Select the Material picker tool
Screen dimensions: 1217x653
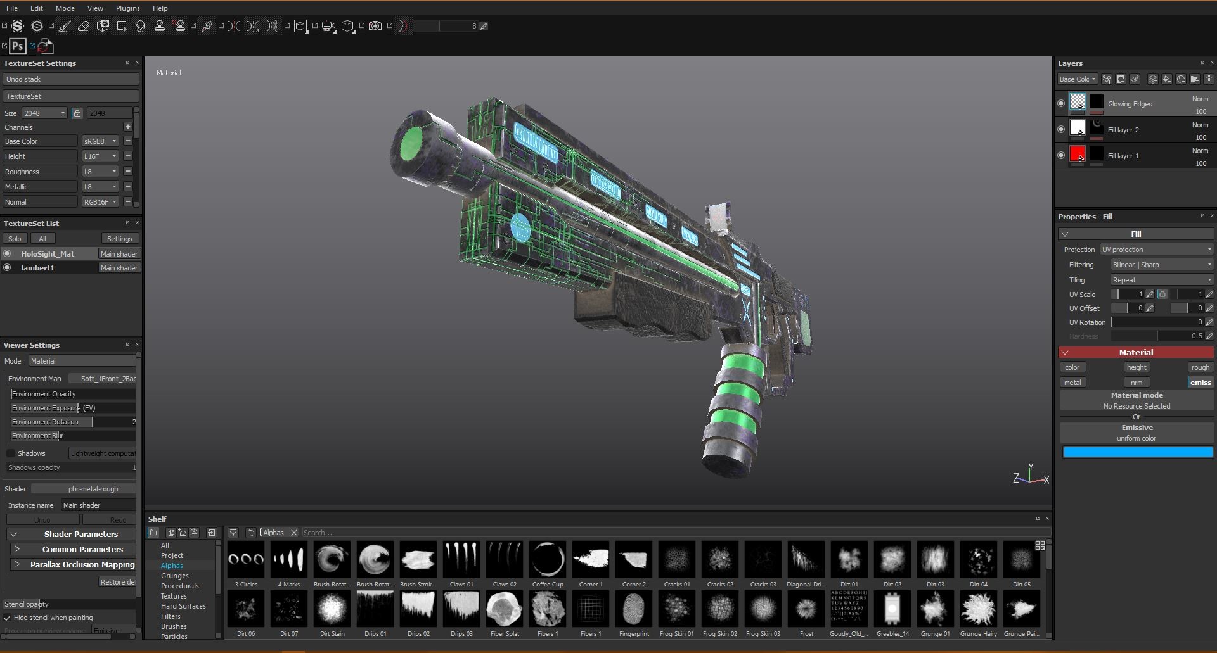207,26
